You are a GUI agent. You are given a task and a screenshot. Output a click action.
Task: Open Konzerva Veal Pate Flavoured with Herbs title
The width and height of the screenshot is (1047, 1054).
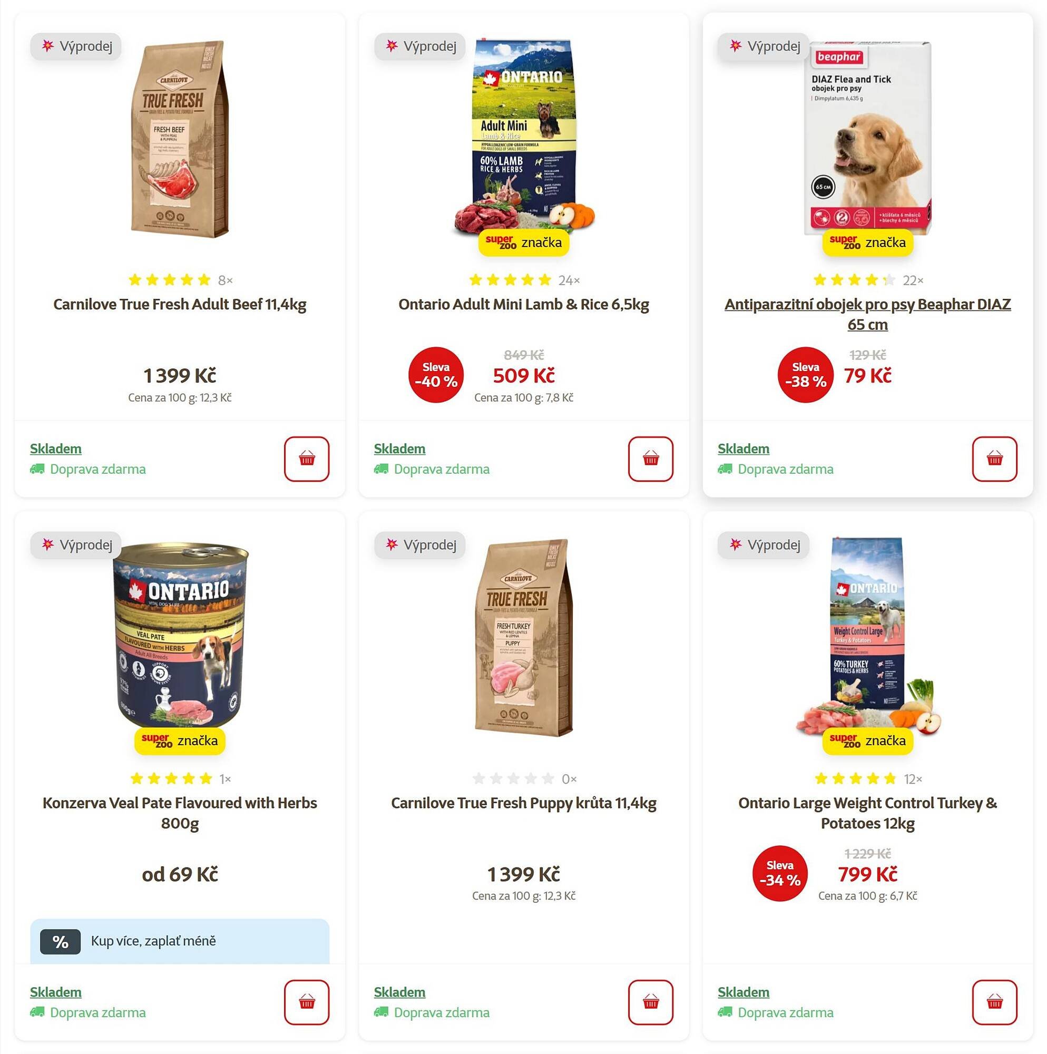coord(180,813)
